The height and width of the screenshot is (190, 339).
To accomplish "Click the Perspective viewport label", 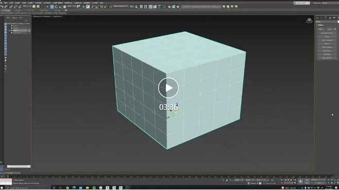I will [39, 16].
